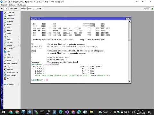The height and width of the screenshot is (115, 154).
Task: Open the Interfaces list
Action: 10,19
